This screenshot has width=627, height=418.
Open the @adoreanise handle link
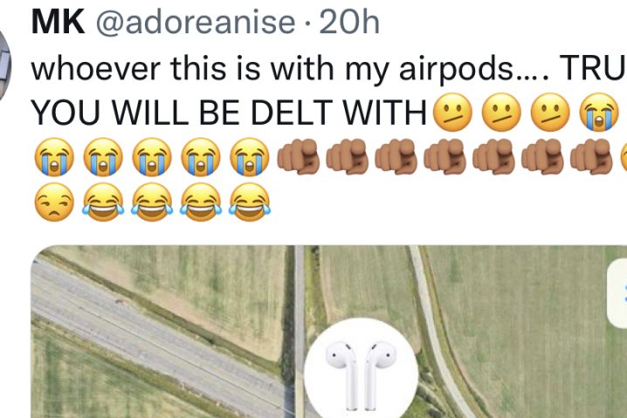point(196,23)
